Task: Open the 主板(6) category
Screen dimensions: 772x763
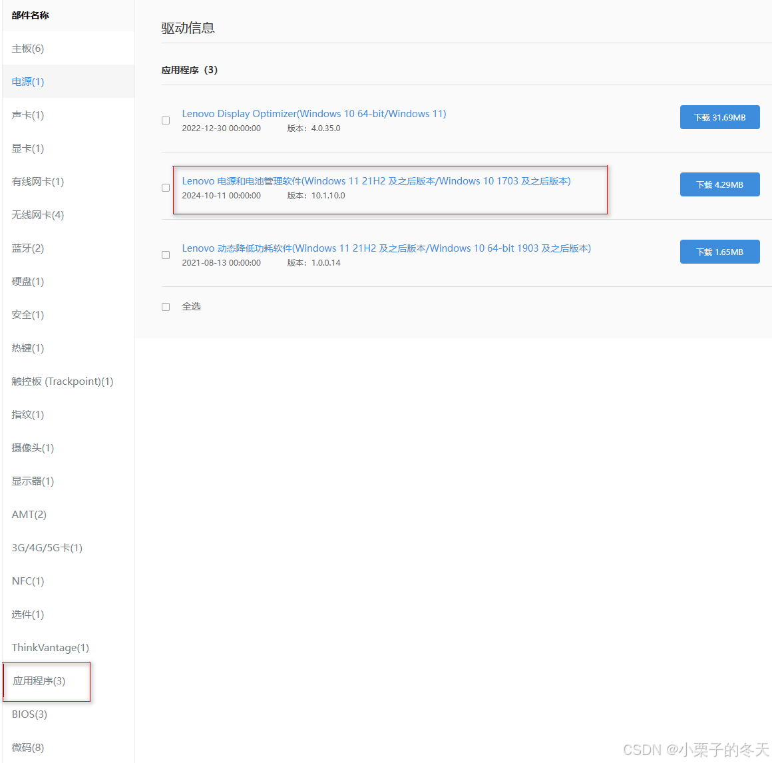Action: [27, 49]
